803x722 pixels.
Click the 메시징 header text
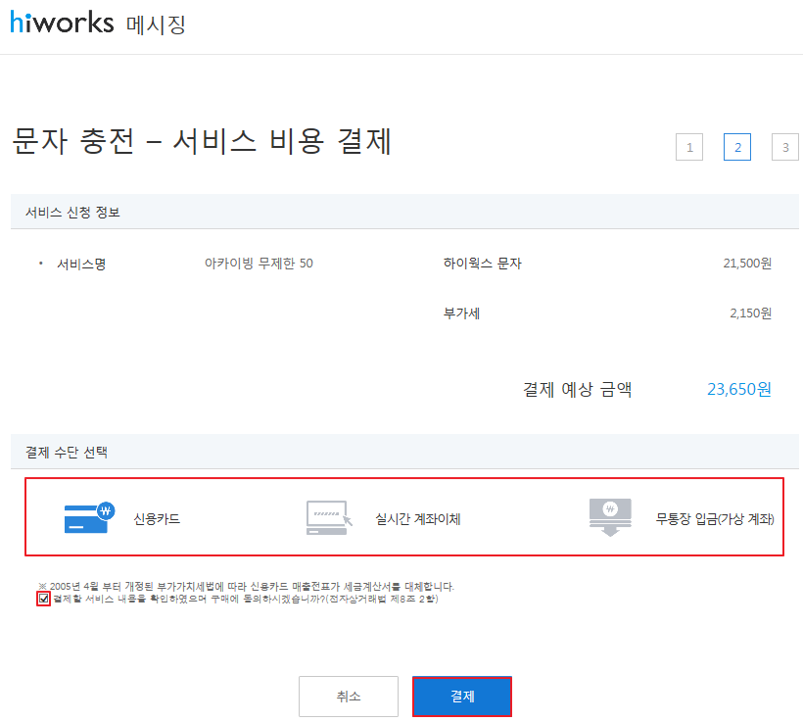tap(156, 24)
